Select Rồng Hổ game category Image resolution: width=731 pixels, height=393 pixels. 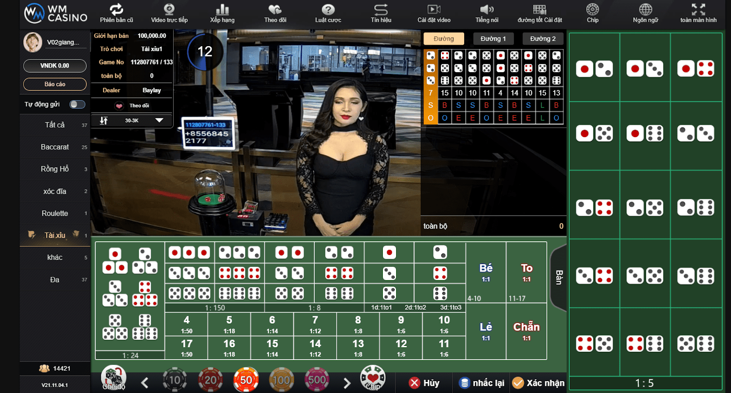pos(55,169)
